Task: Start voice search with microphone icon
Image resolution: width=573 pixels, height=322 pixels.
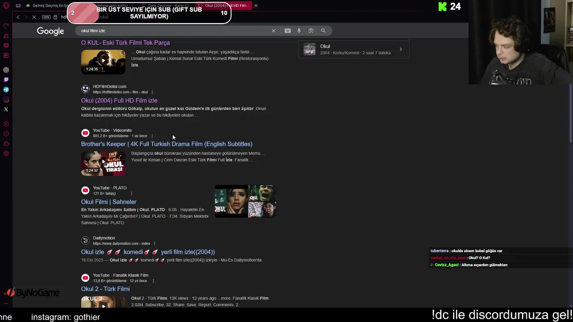Action: (299, 31)
